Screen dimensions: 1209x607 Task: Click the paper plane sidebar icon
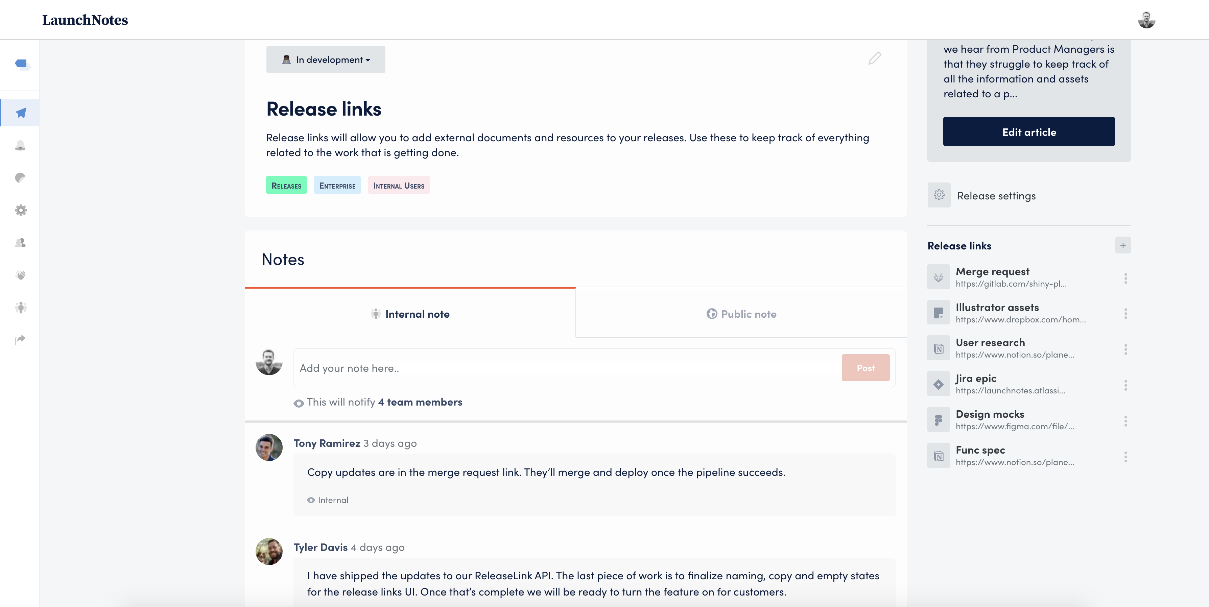(21, 113)
